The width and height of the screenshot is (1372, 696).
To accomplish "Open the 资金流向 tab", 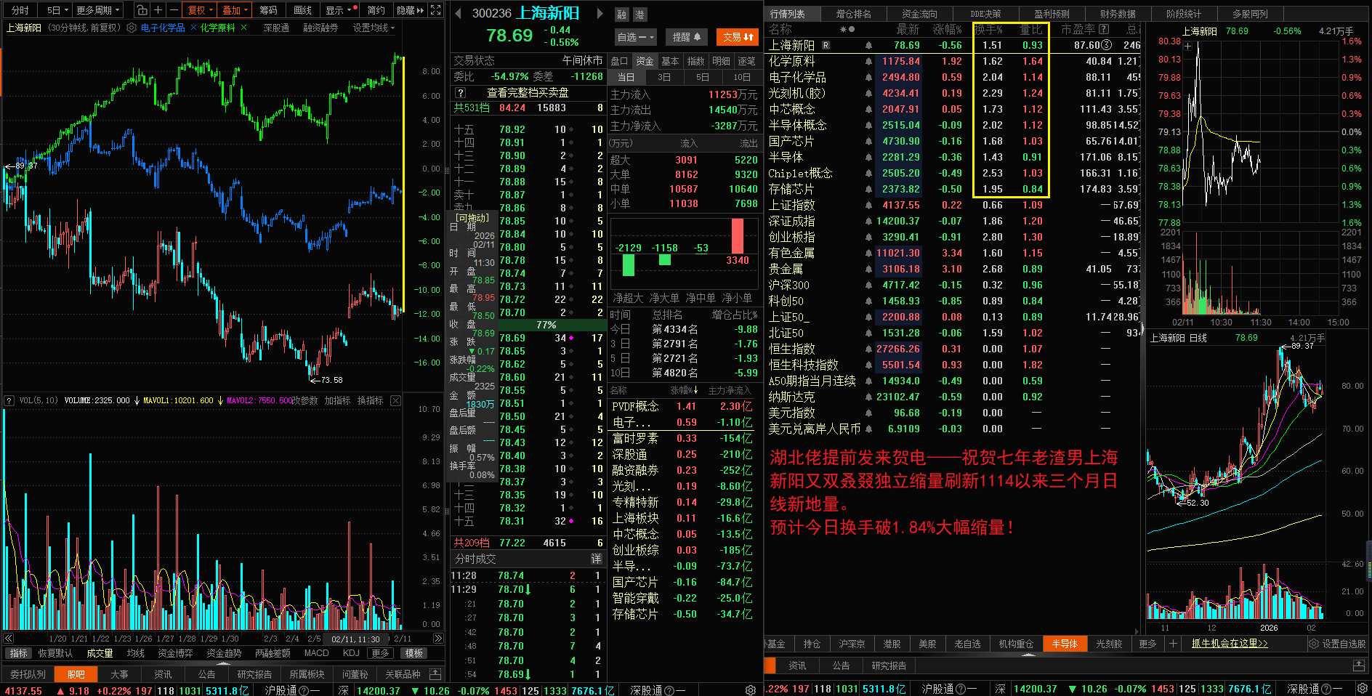I will click(919, 14).
